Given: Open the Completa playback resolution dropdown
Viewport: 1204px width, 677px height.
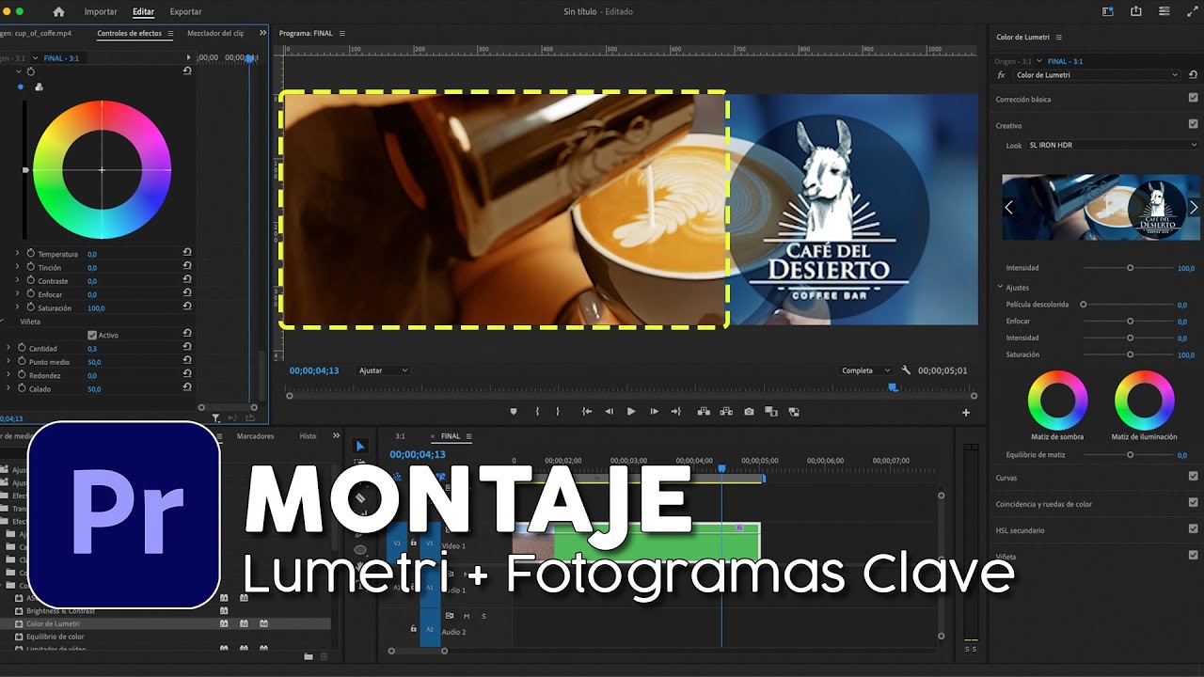Looking at the screenshot, I should (x=865, y=370).
